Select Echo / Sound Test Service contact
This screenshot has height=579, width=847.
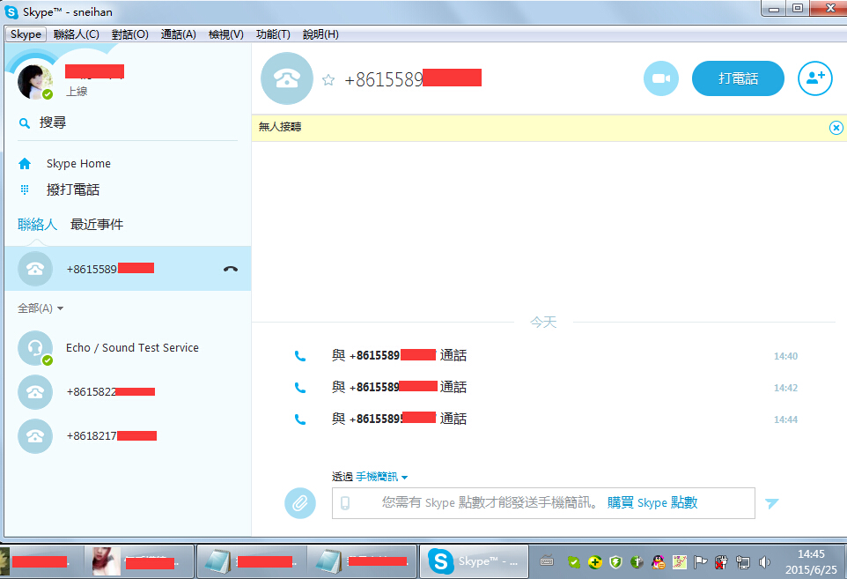tap(132, 348)
